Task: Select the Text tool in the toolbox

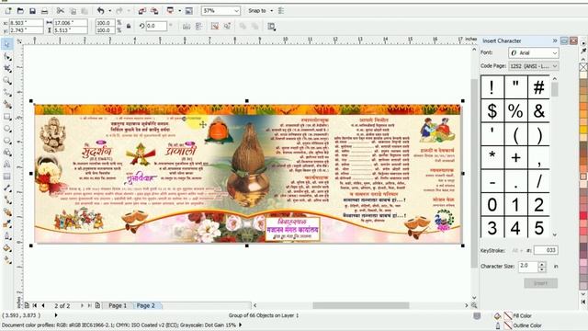Action: click(x=7, y=165)
